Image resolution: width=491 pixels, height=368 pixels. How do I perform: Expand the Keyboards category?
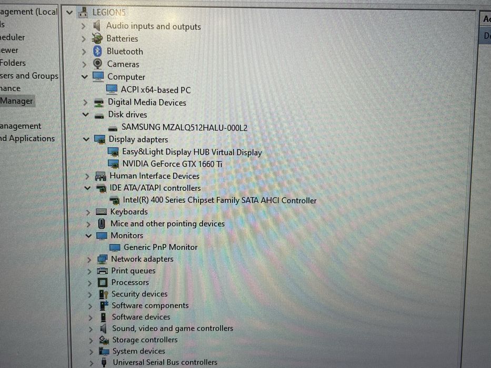(x=88, y=212)
